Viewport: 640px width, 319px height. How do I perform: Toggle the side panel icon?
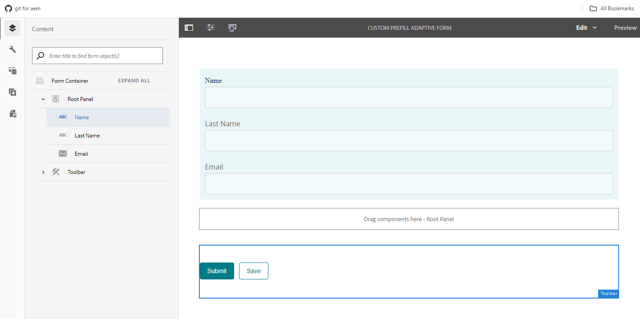[x=189, y=28]
